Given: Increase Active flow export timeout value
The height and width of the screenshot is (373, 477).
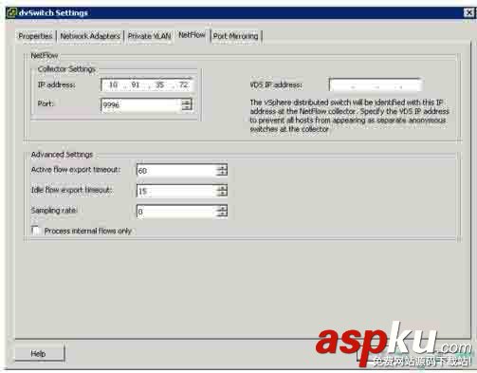Looking at the screenshot, I should pyautogui.click(x=222, y=167).
